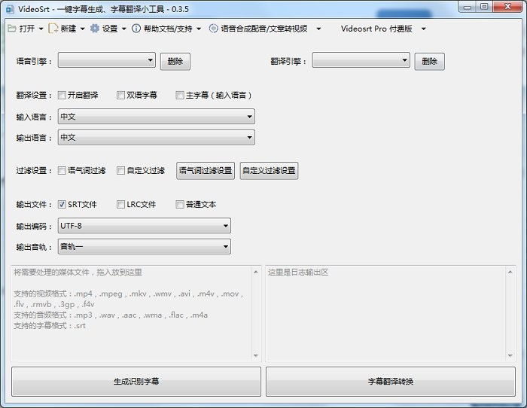Click the gear icon for 设置

pos(95,29)
